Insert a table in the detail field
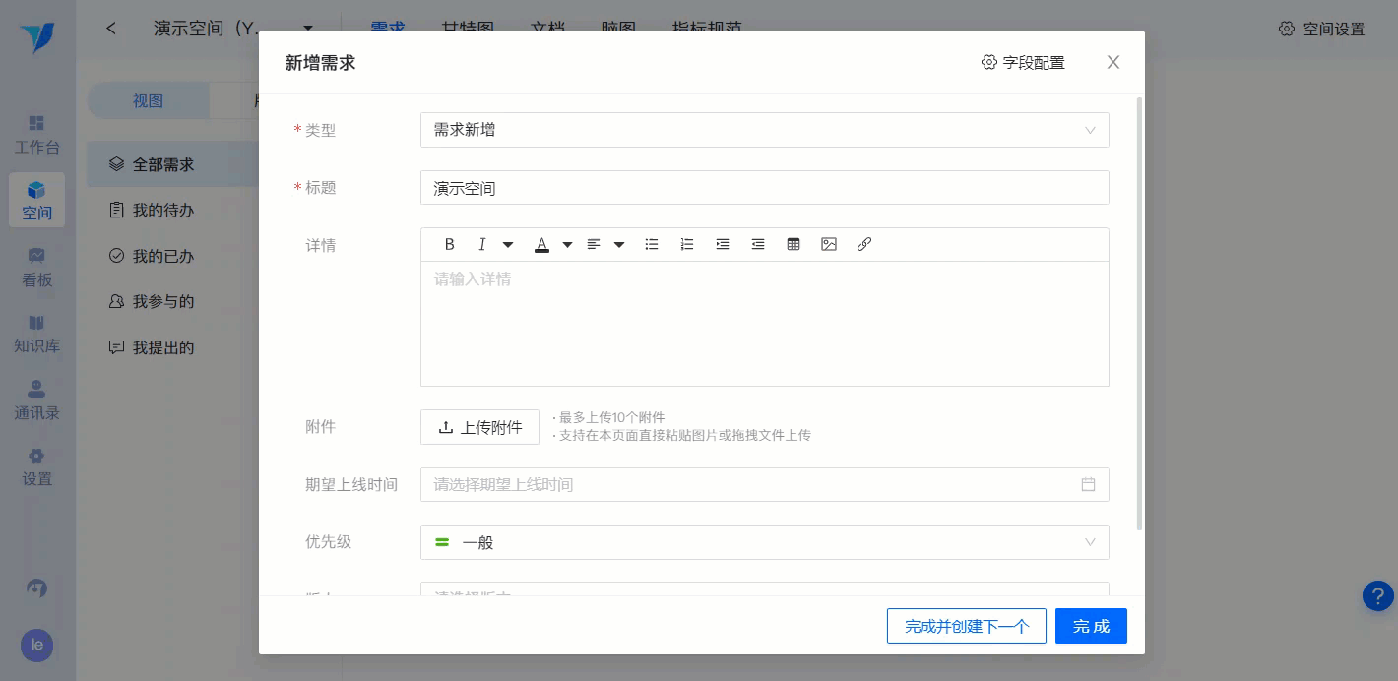The image size is (1398, 681). (x=794, y=244)
